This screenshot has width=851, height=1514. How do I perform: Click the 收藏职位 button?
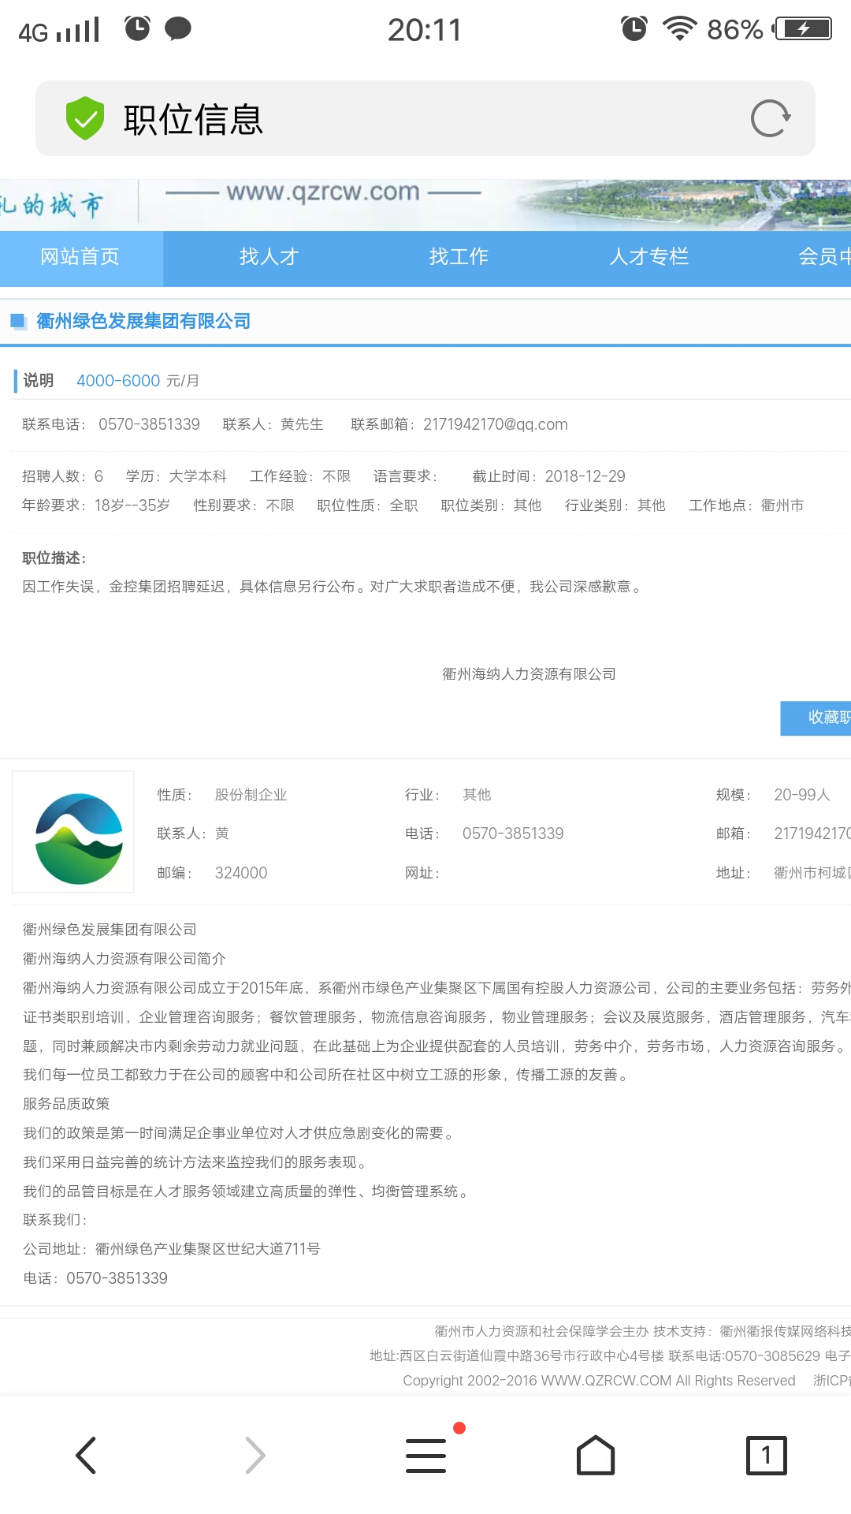tap(816, 718)
